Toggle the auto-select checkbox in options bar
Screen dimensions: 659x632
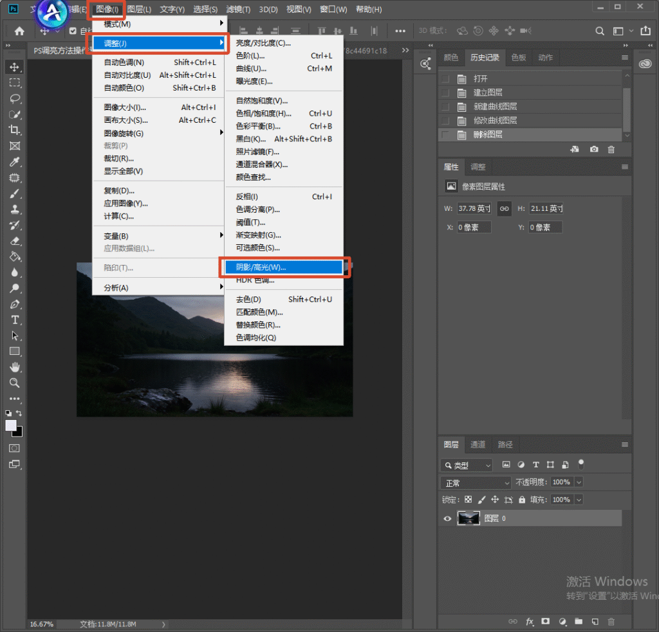click(73, 31)
